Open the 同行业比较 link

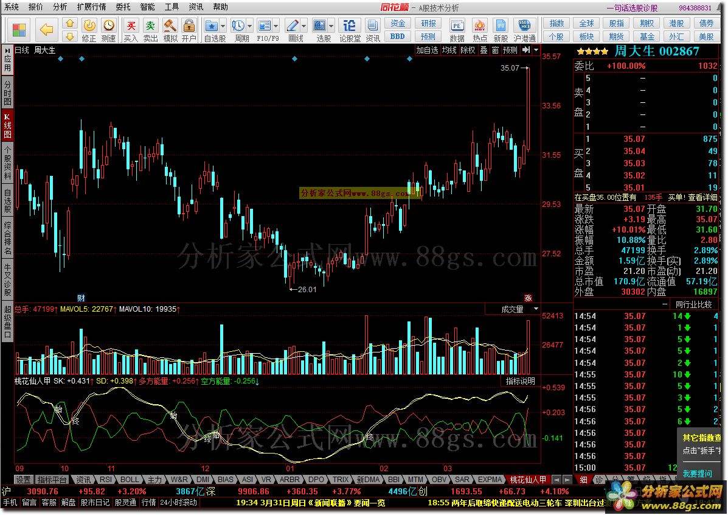(x=693, y=304)
